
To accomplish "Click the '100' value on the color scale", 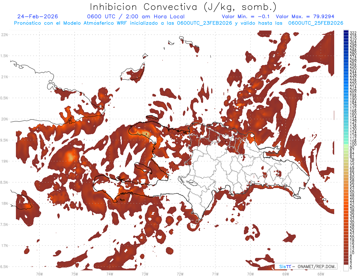I will point(353,145).
